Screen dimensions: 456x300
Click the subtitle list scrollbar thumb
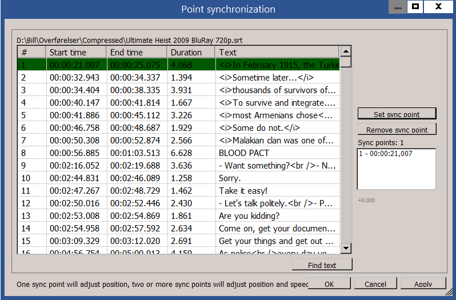tap(346, 62)
